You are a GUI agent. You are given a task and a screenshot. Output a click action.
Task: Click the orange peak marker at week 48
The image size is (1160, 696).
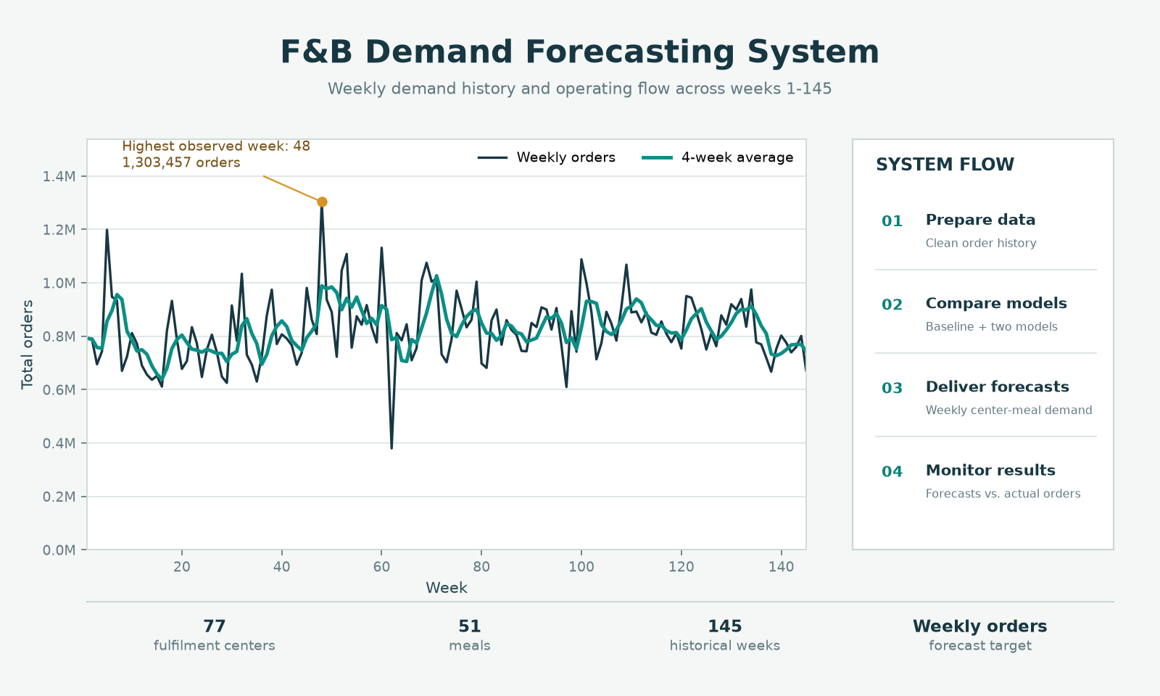[322, 202]
